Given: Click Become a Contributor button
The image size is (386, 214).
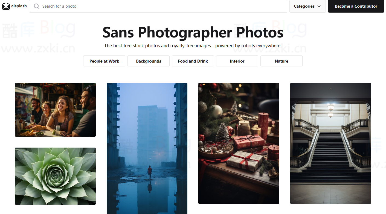Looking at the screenshot, I should [356, 6].
